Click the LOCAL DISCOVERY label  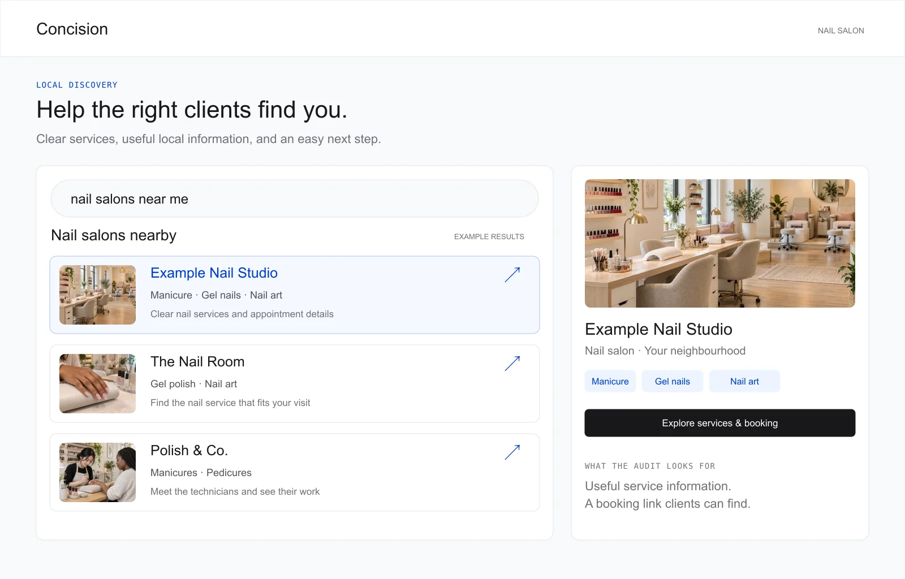pyautogui.click(x=77, y=85)
